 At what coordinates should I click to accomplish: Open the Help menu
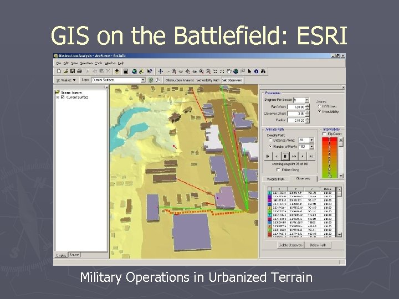[121, 63]
